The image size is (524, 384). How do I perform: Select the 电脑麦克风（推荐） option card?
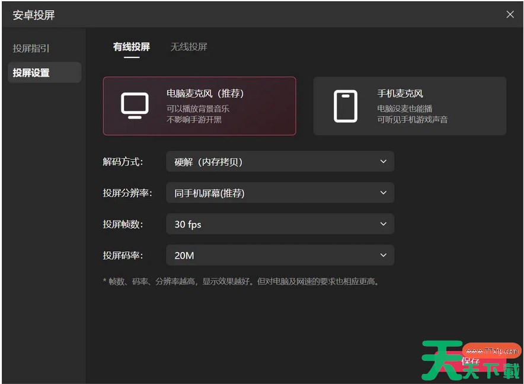pyautogui.click(x=199, y=106)
